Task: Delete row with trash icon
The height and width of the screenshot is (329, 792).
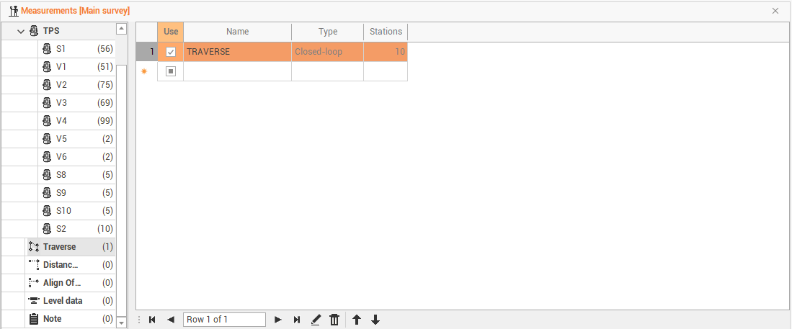Action: pyautogui.click(x=334, y=320)
